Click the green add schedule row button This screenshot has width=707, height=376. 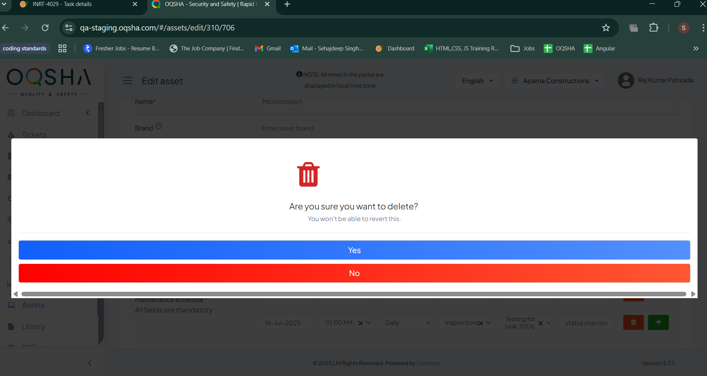(x=658, y=323)
